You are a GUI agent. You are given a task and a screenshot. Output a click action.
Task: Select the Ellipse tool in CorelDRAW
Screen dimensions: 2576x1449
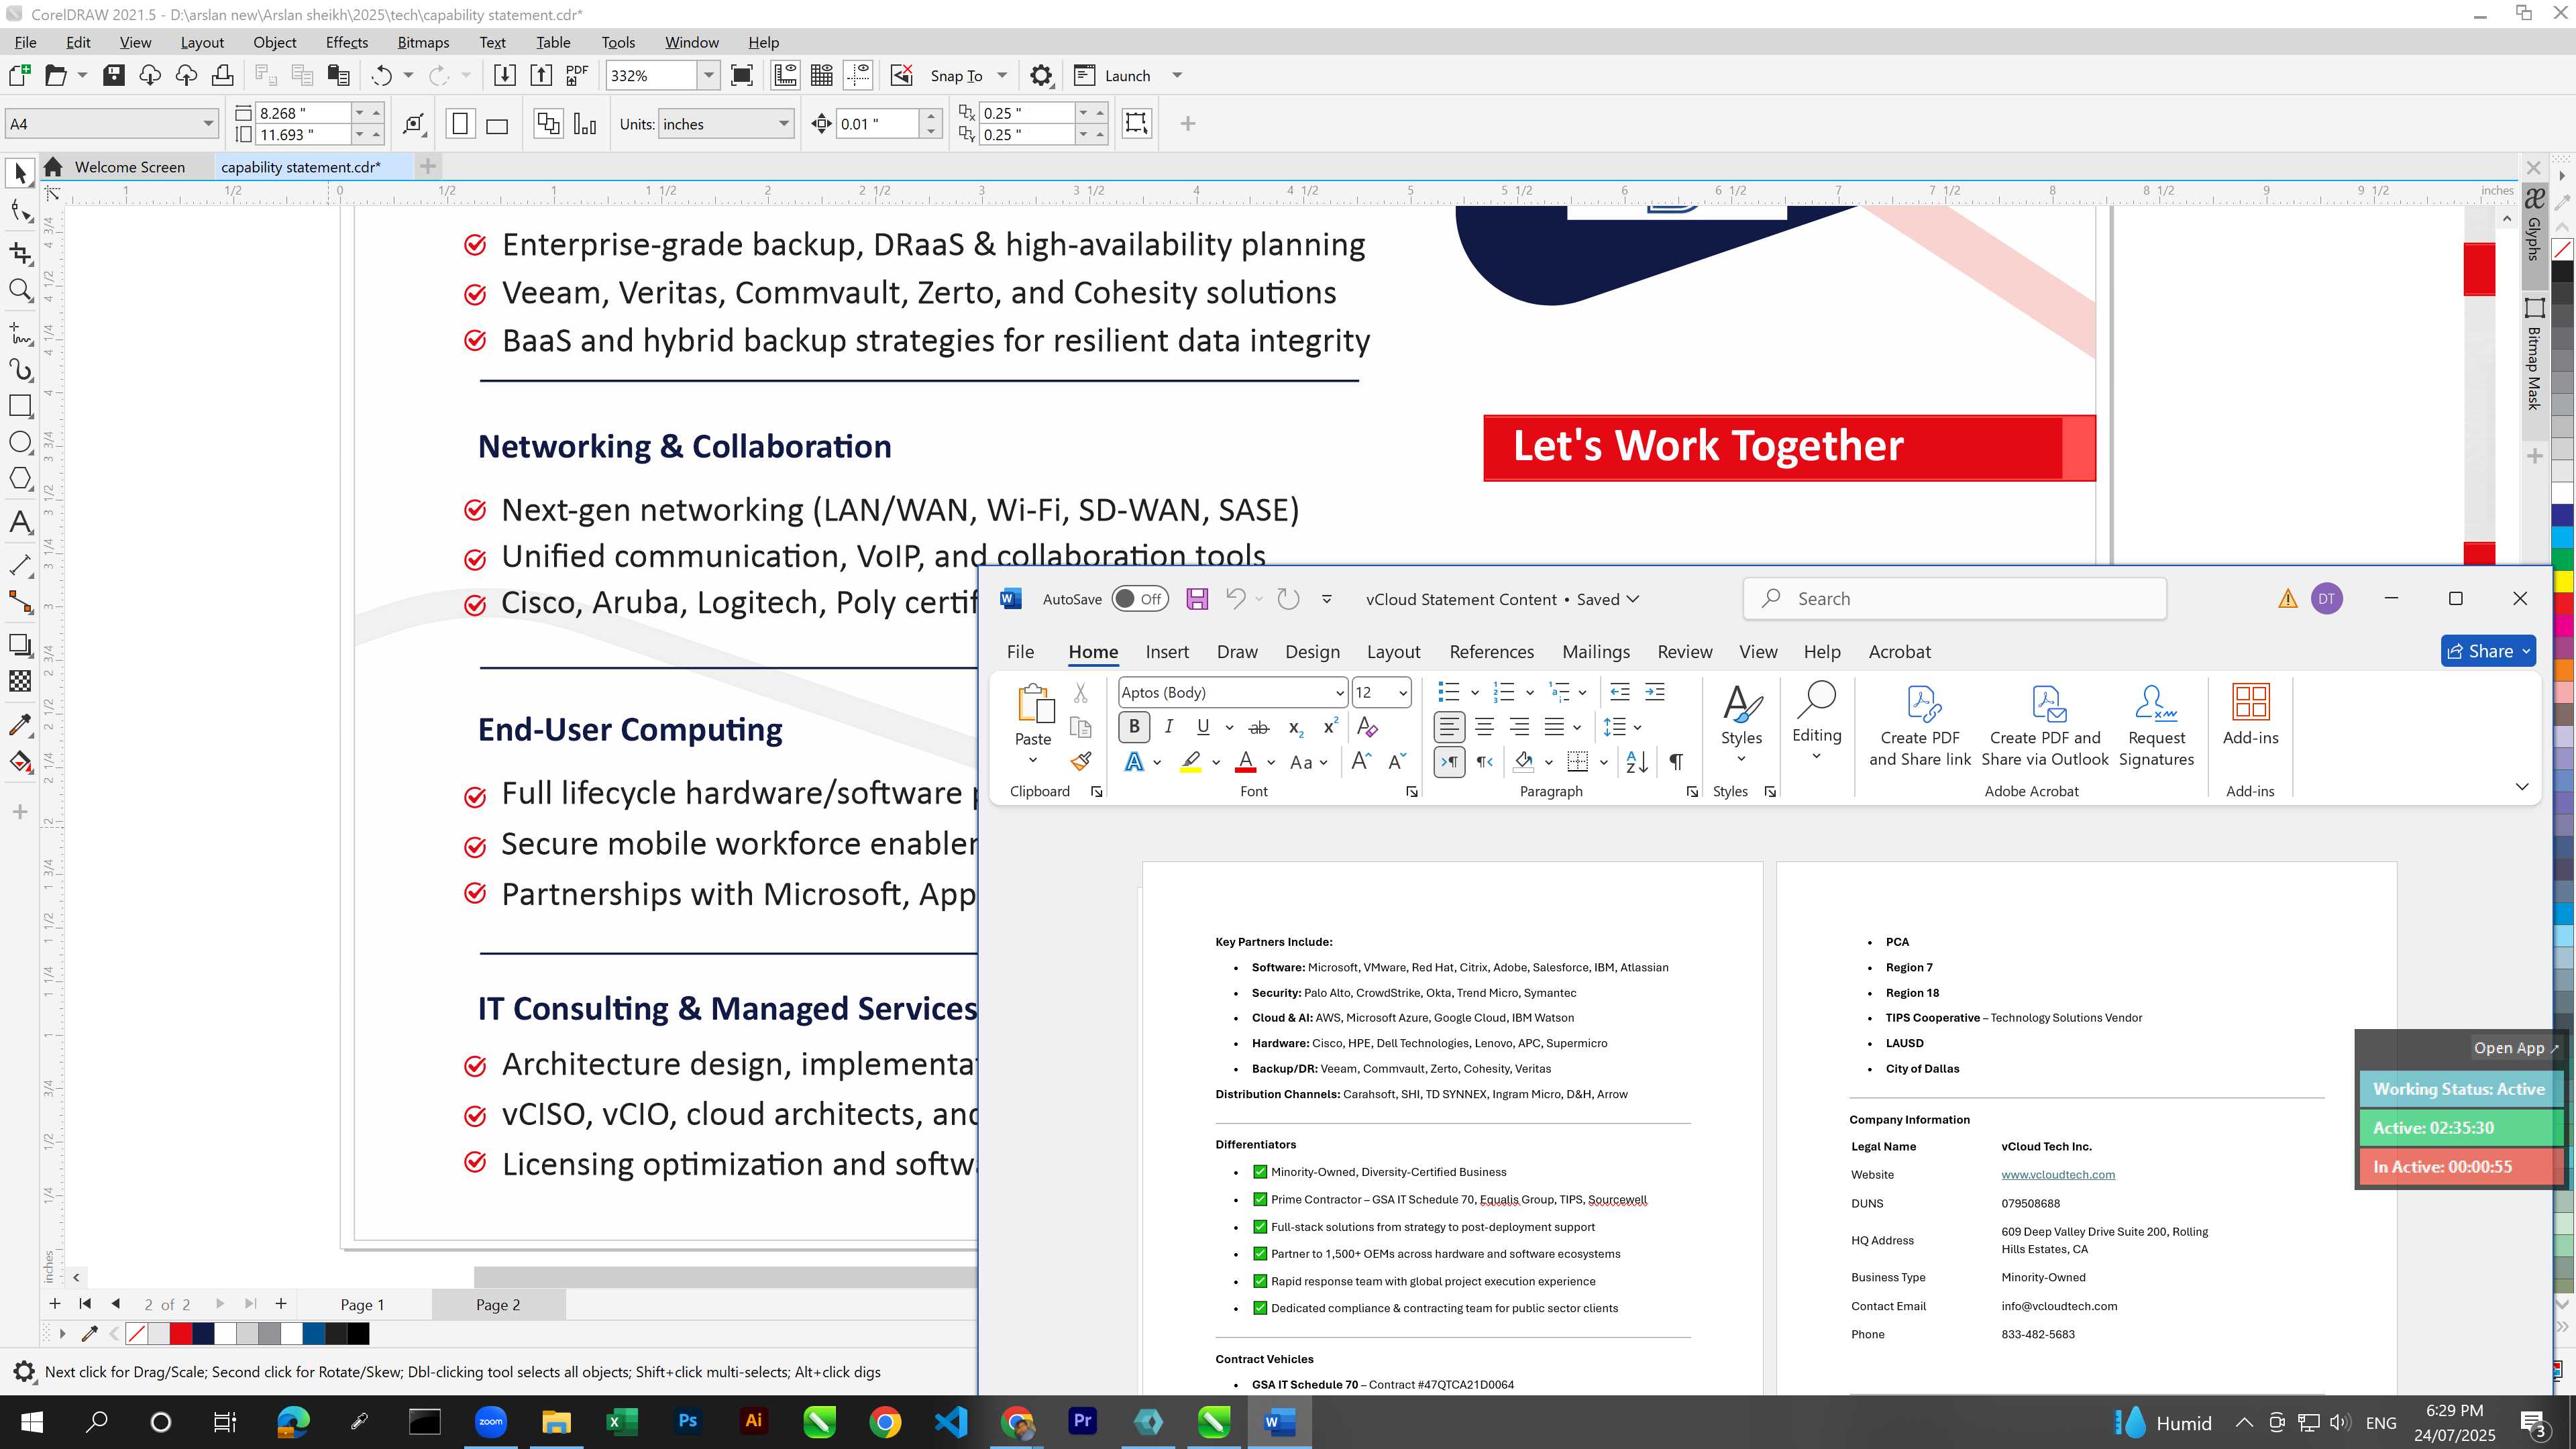pos(20,442)
